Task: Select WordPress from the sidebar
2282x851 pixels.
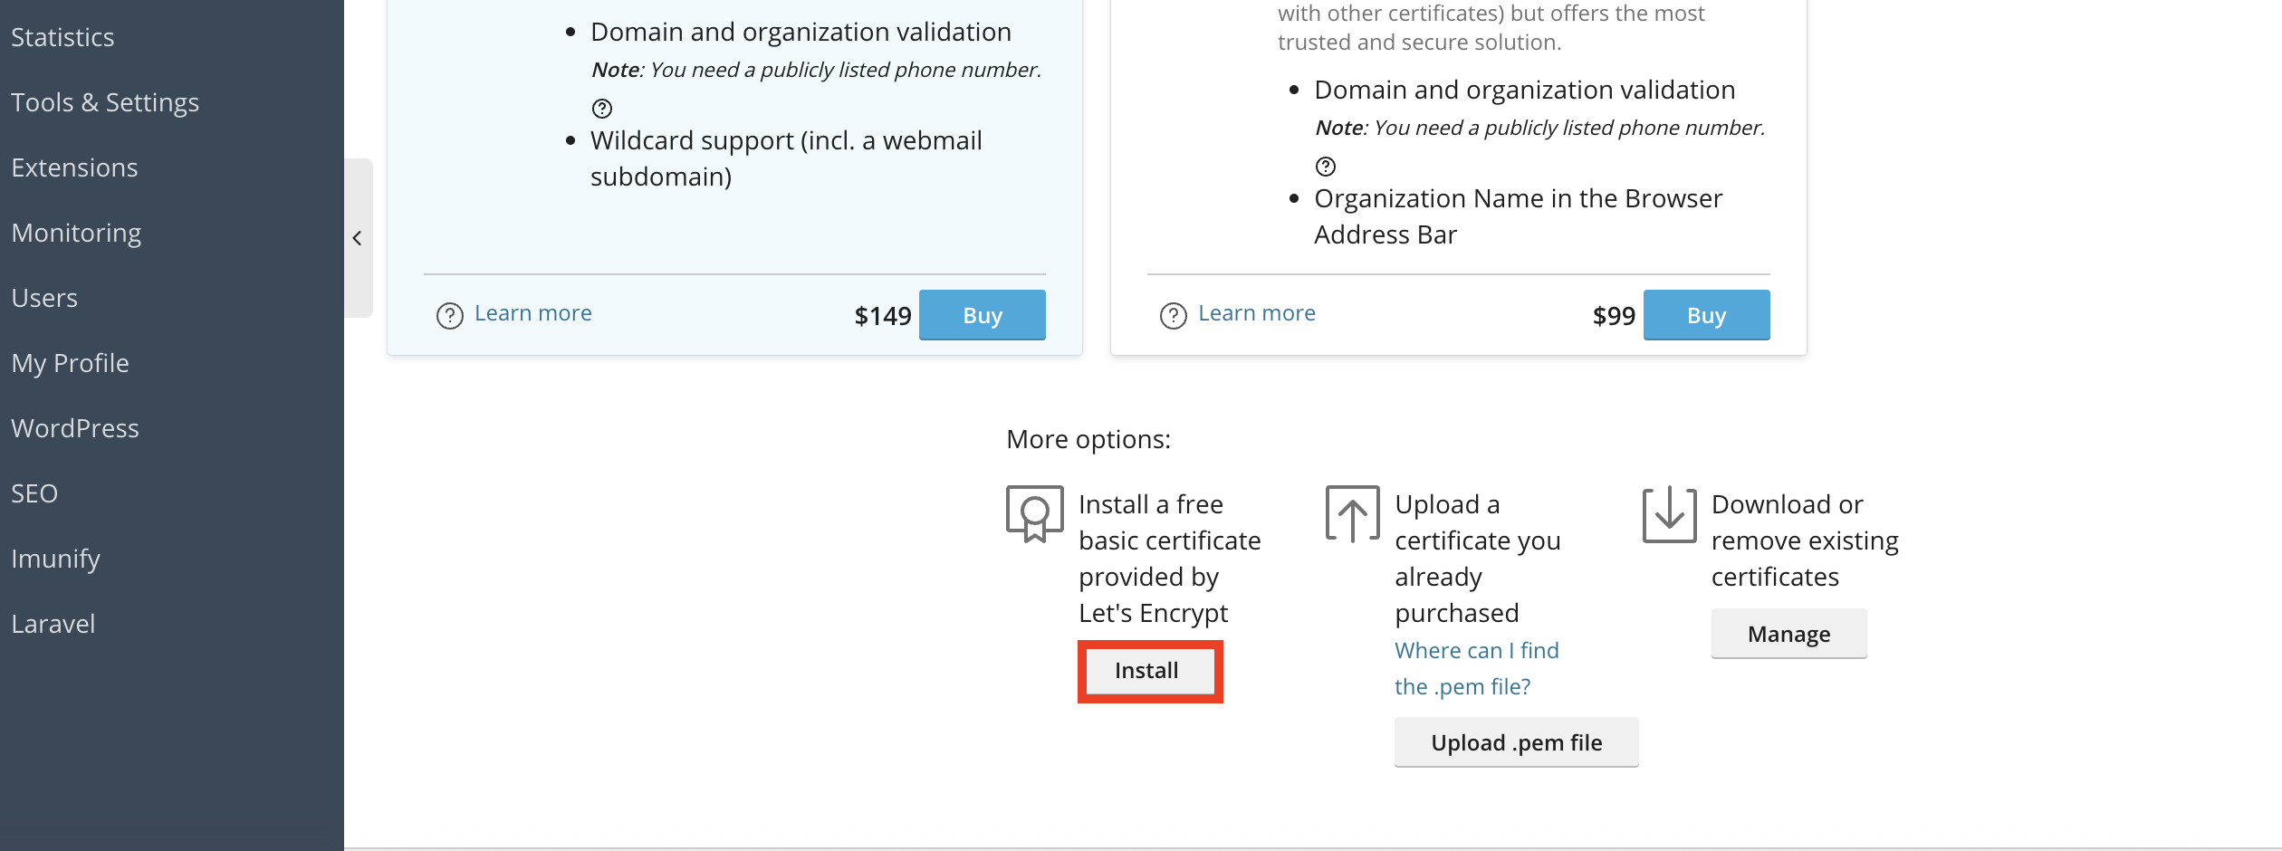Action: [x=75, y=428]
